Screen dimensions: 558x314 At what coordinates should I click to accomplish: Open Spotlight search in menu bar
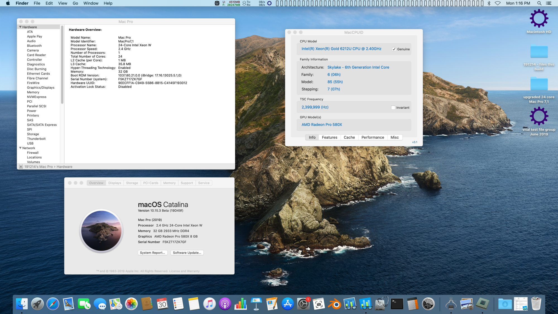tap(539, 3)
